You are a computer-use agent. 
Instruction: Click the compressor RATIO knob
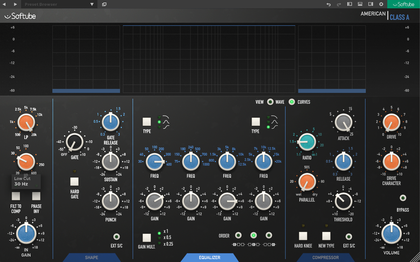(x=307, y=142)
